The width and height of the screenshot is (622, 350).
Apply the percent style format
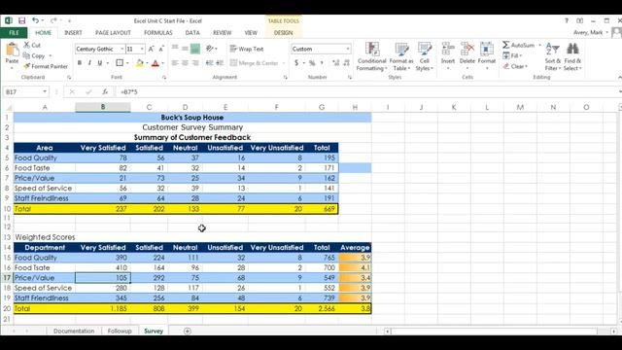pyautogui.click(x=312, y=63)
